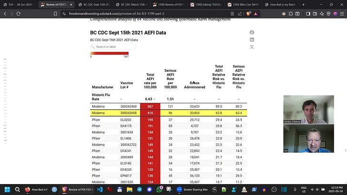Share this page from address bar

click(240, 14)
